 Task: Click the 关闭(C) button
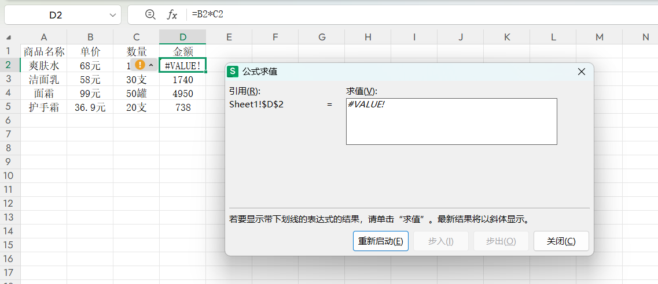click(561, 241)
